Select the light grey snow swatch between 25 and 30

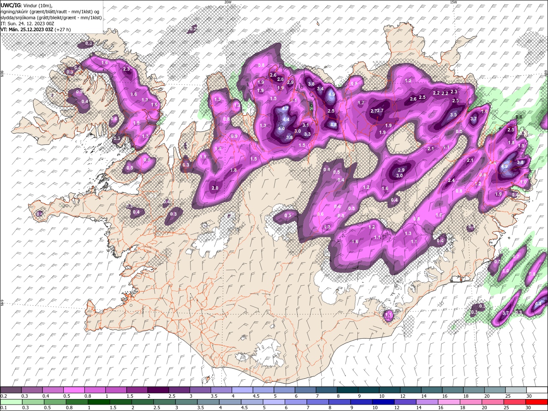(x=515, y=390)
